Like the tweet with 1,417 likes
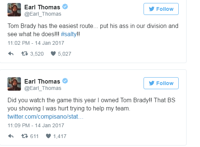 (x=48, y=136)
